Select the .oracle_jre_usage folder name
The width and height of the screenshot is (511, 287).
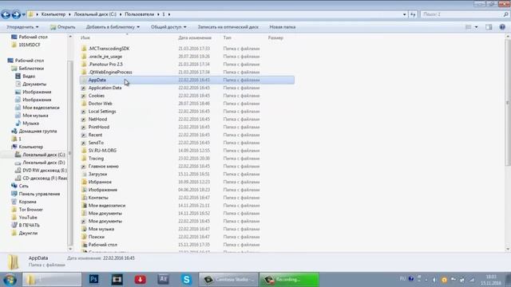[x=105, y=57]
